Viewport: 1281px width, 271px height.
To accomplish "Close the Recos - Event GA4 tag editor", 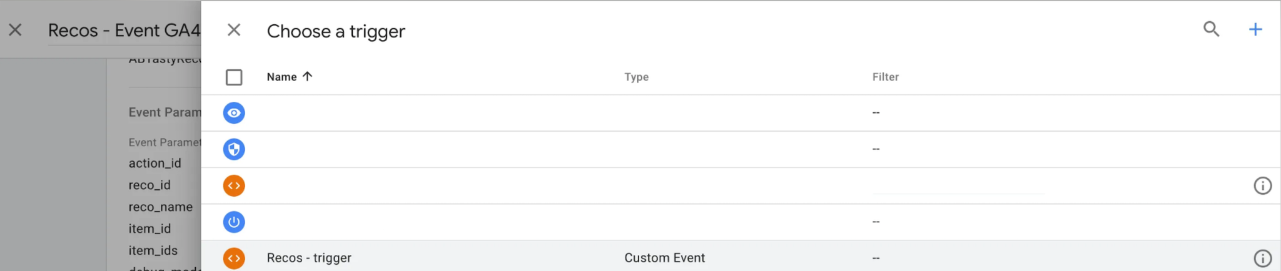I will click(x=16, y=30).
